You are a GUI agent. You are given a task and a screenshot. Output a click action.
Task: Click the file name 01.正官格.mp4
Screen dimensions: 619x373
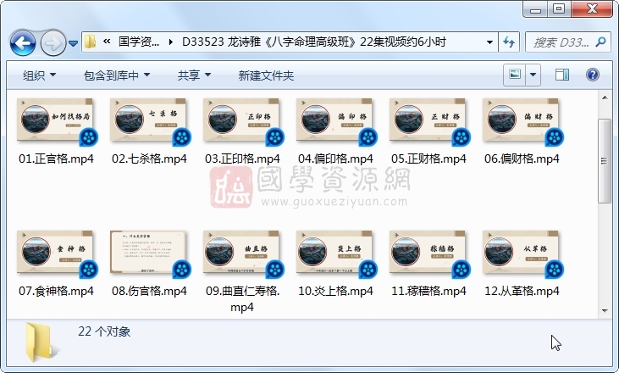pyautogui.click(x=56, y=159)
